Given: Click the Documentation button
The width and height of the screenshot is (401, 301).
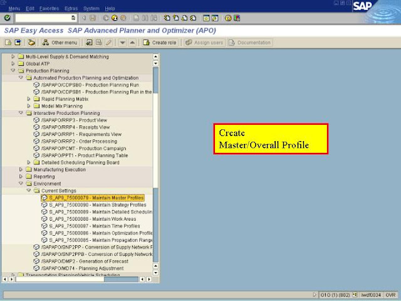Looking at the screenshot, I should click(x=249, y=43).
